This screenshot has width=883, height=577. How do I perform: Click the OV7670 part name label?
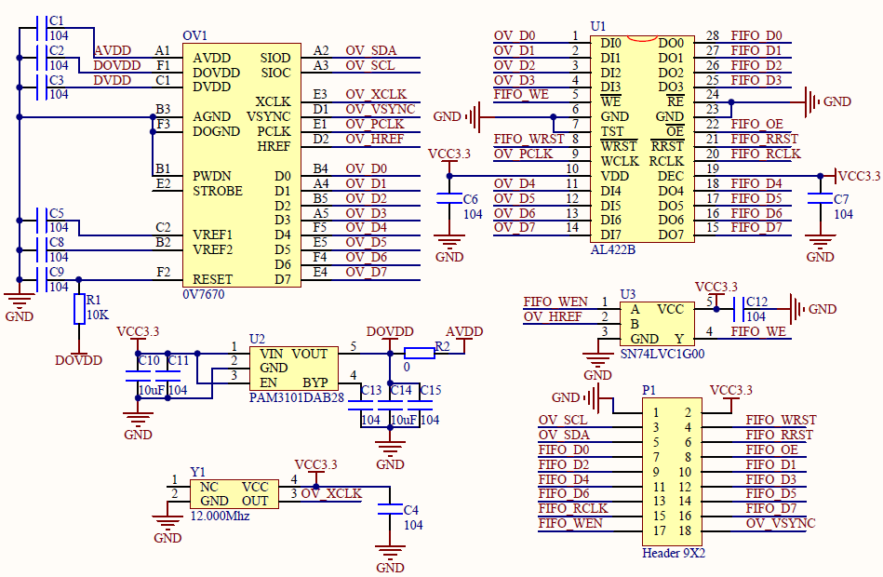coord(203,294)
